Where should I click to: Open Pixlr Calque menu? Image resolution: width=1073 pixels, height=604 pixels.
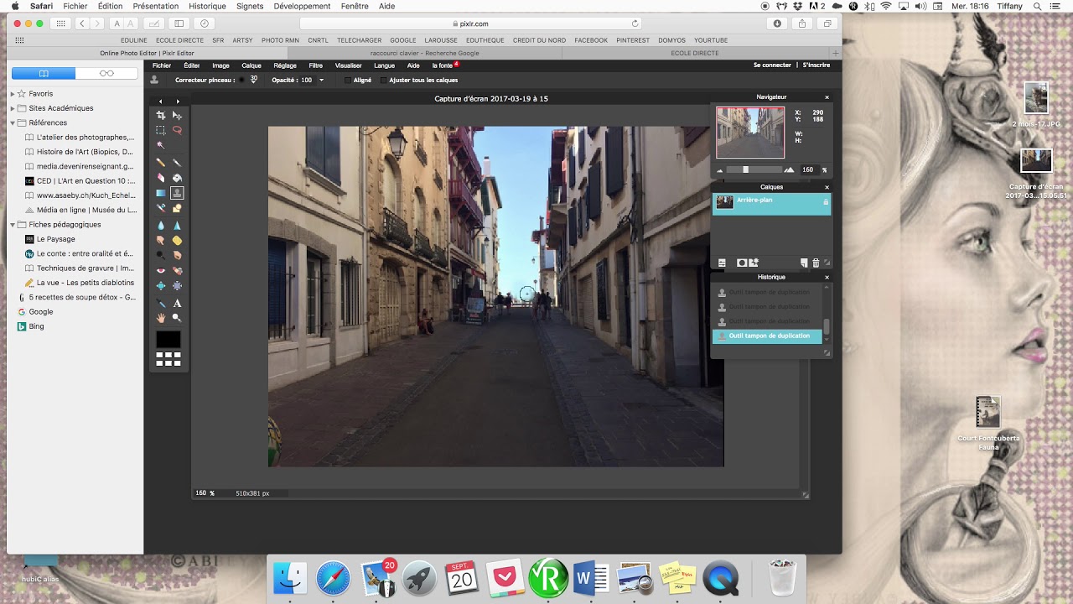(x=251, y=65)
